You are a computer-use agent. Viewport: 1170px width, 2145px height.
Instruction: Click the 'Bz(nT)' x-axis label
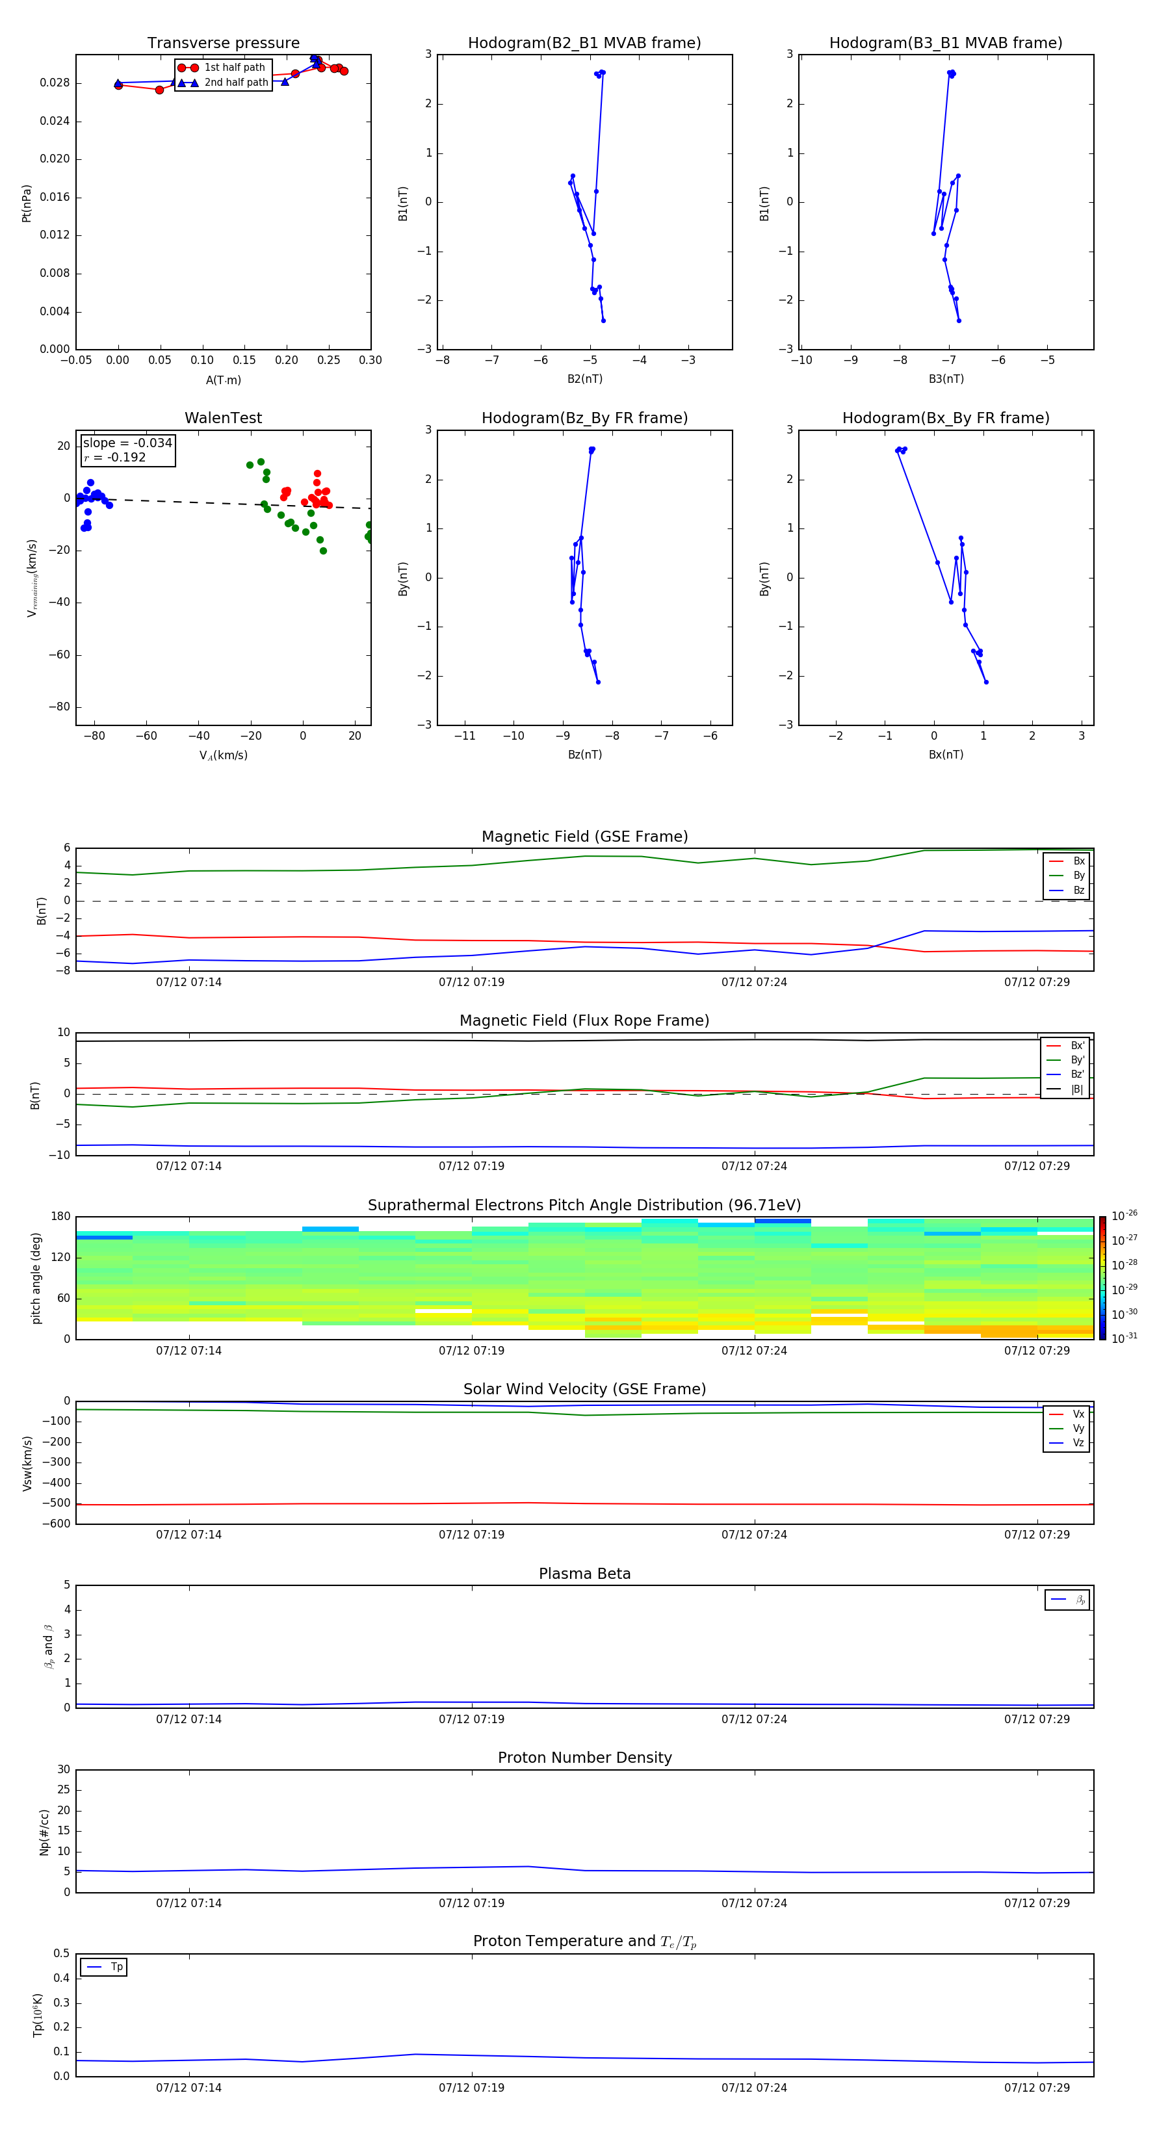click(584, 755)
